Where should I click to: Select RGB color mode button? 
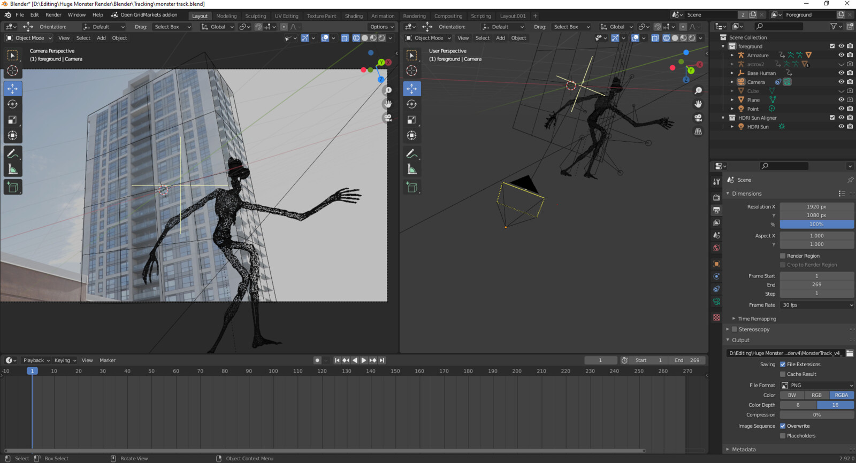click(816, 395)
